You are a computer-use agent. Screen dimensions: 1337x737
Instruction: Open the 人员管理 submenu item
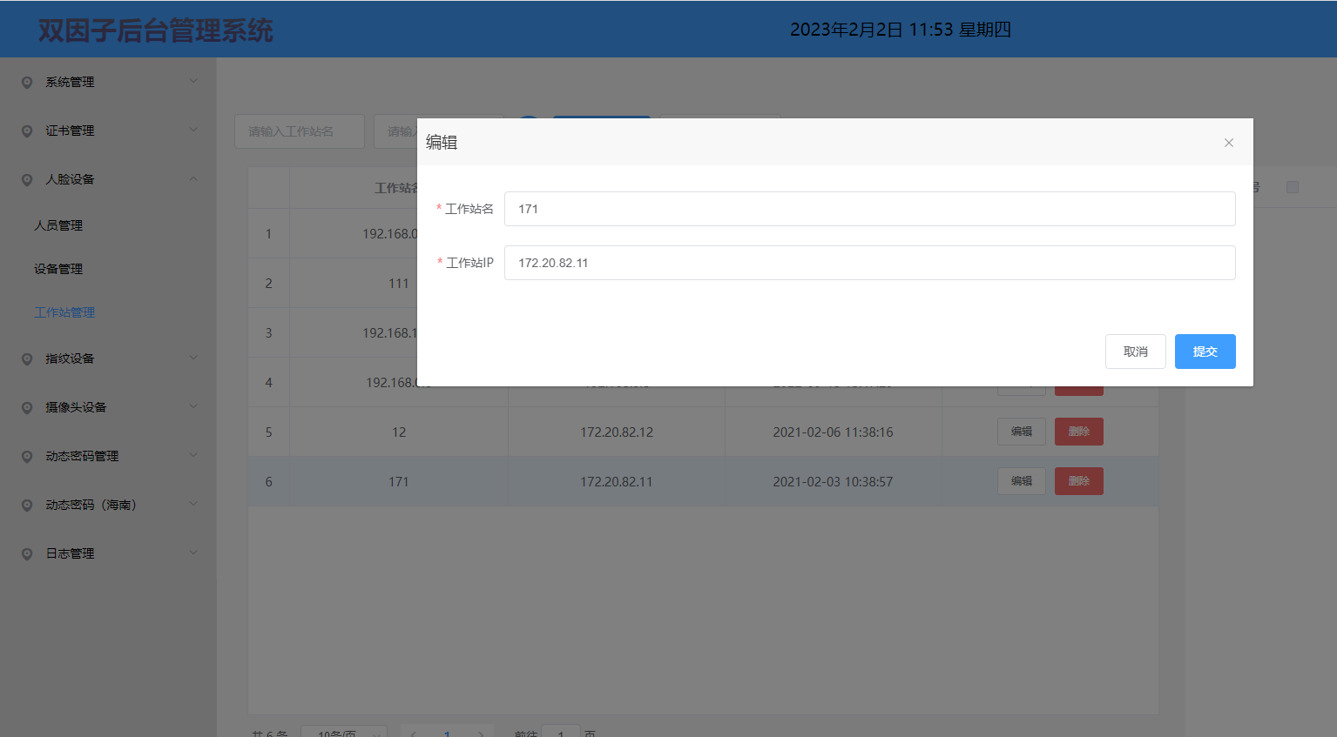click(58, 225)
